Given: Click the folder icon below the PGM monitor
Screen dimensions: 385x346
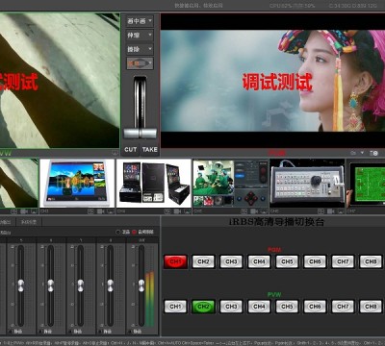Looking at the screenshot, I should (353, 153).
